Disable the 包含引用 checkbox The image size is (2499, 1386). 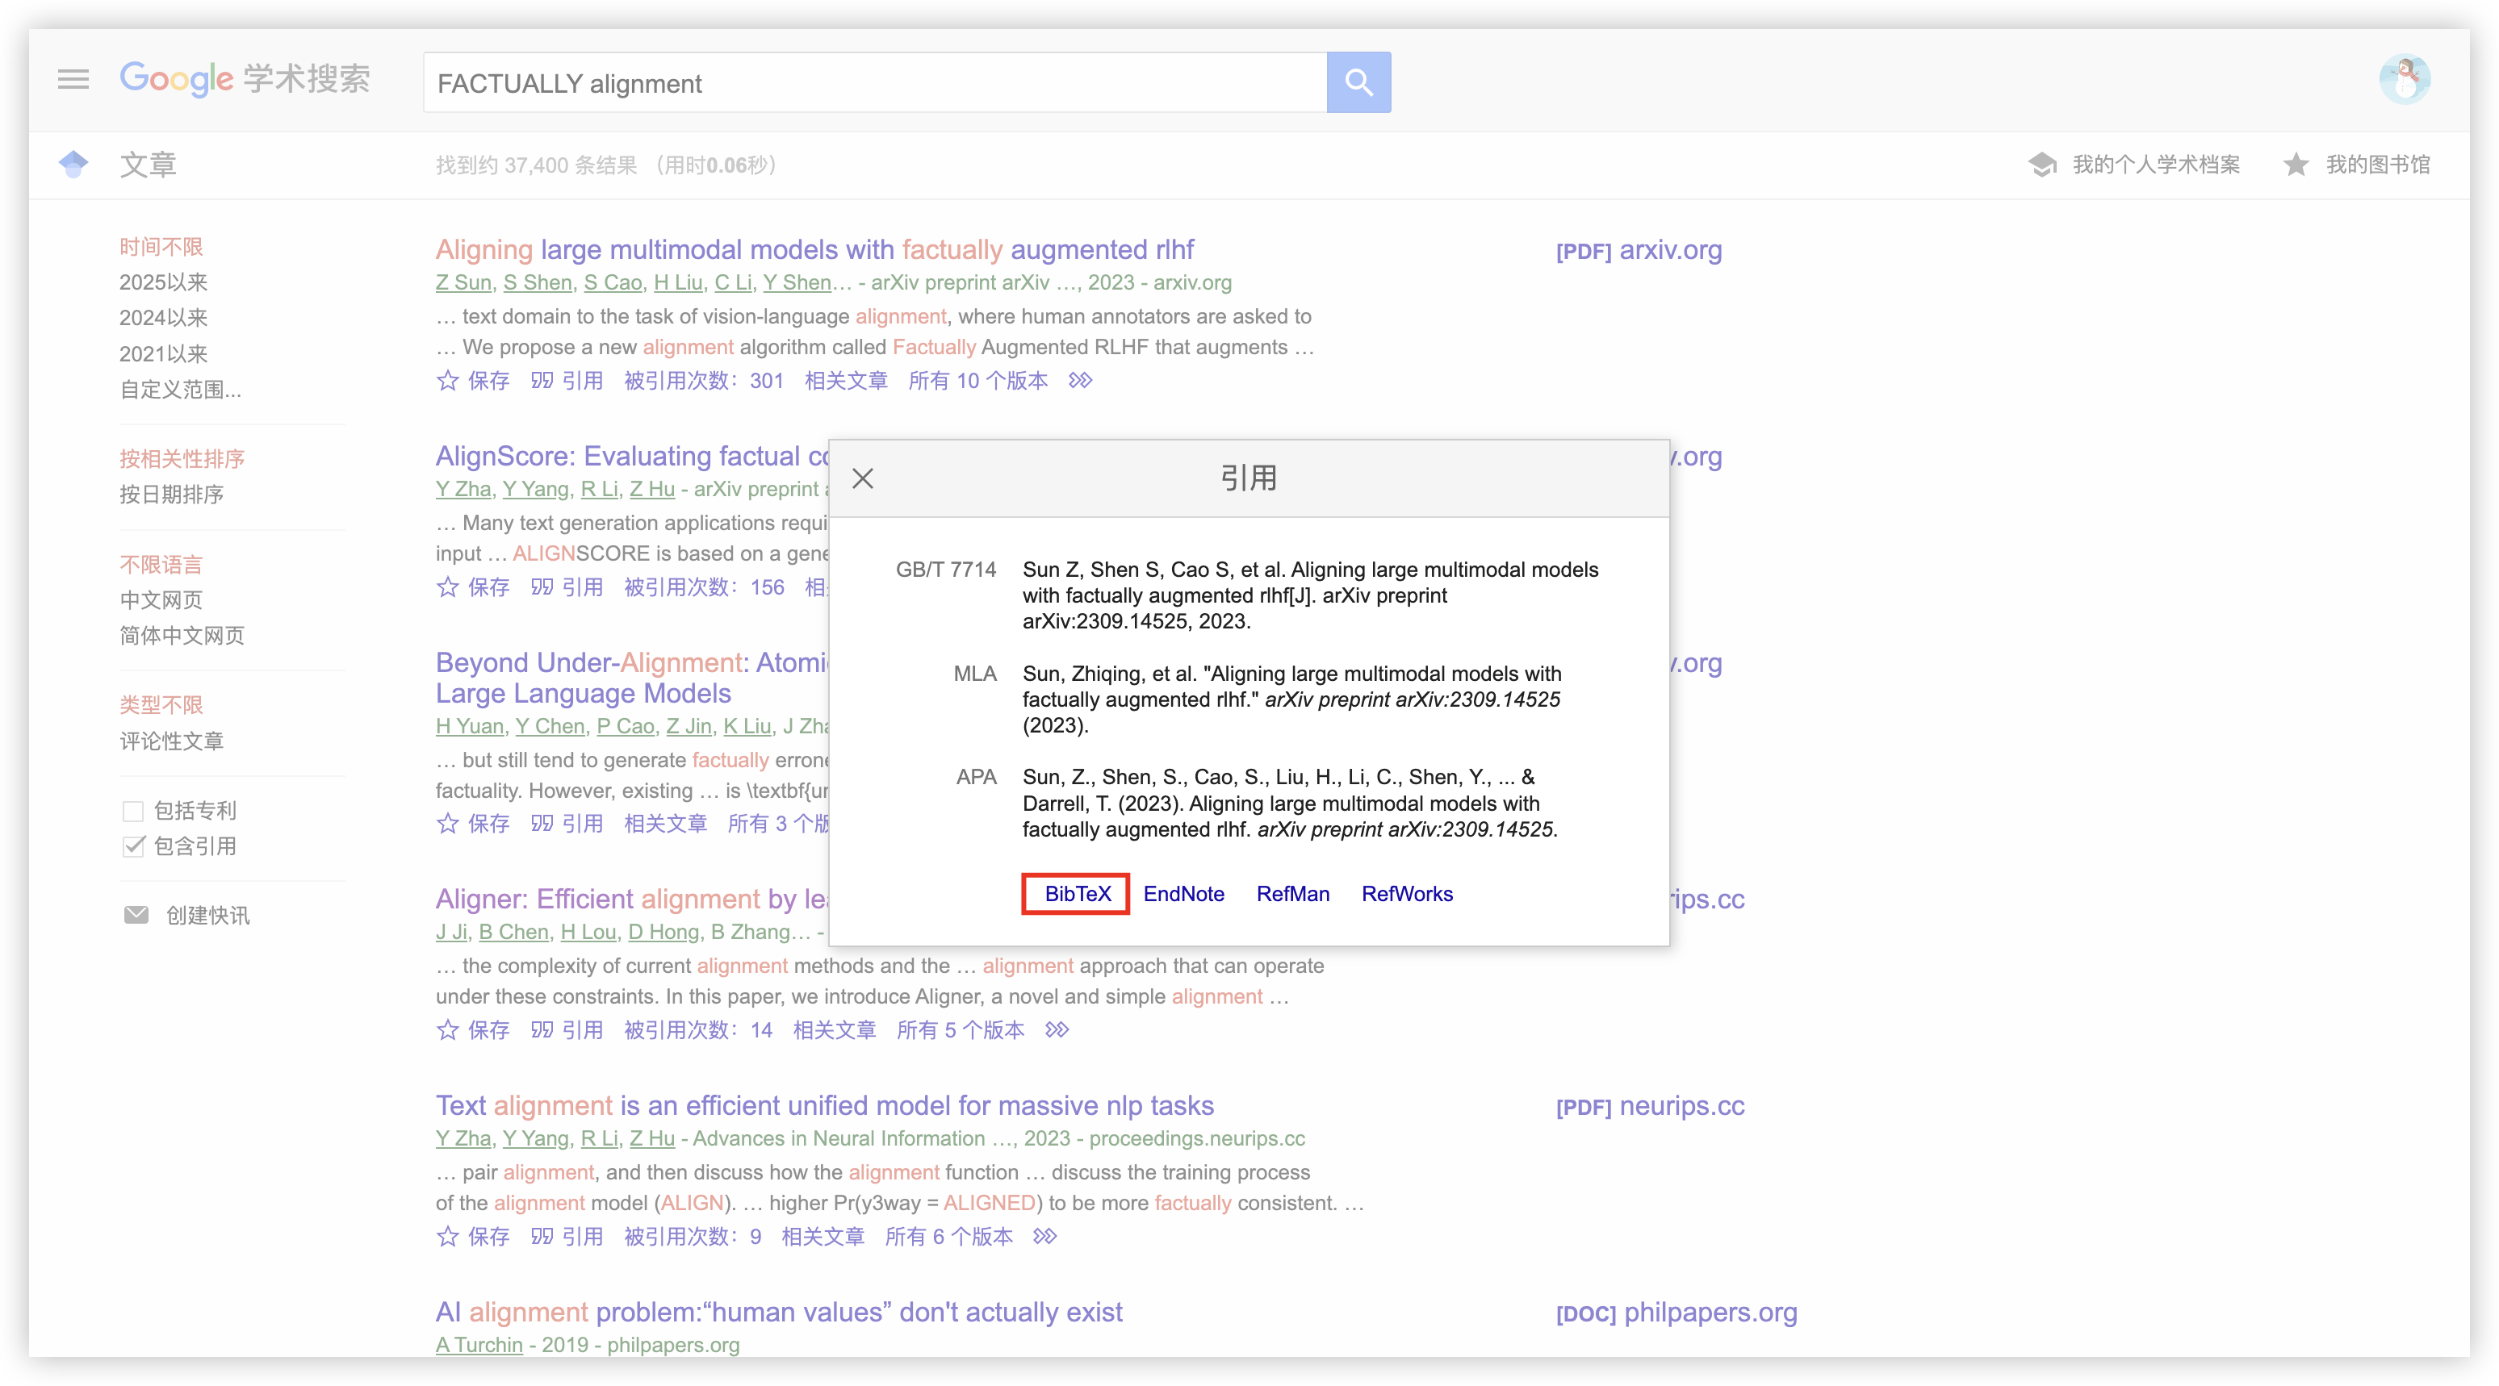(134, 845)
